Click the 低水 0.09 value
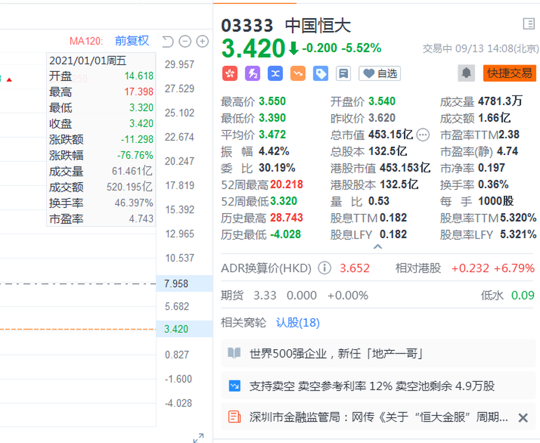Image resolution: width=540 pixels, height=443 pixels. [x=523, y=295]
